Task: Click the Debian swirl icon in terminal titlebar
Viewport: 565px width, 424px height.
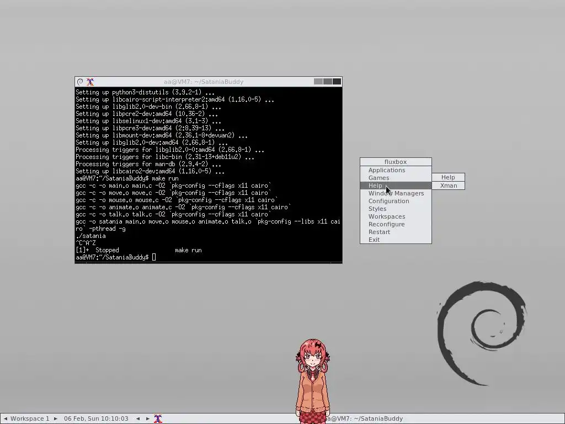Action: click(80, 82)
